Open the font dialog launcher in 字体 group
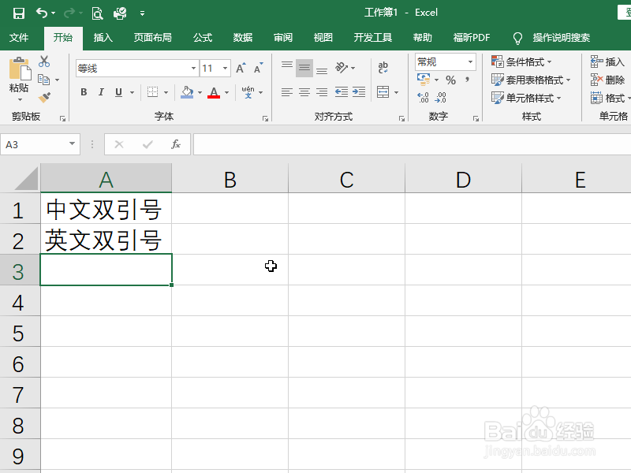Screen dimensions: 631x473 (265, 118)
